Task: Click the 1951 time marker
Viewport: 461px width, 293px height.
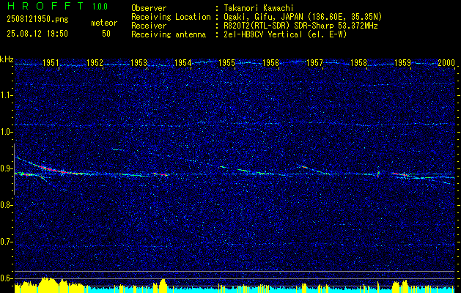Action: coord(51,63)
